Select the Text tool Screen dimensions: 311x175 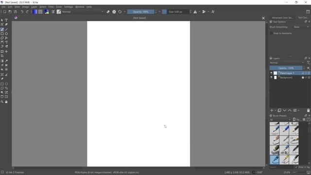(6, 20)
